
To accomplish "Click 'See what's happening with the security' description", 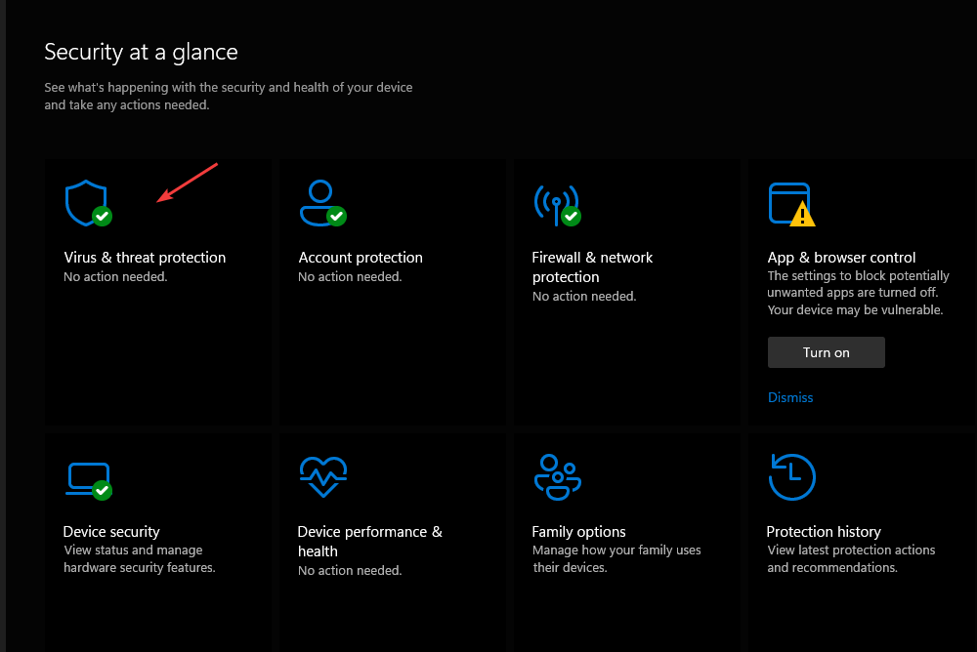I will pyautogui.click(x=228, y=96).
